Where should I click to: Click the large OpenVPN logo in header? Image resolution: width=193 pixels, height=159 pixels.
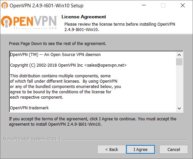(x=29, y=22)
